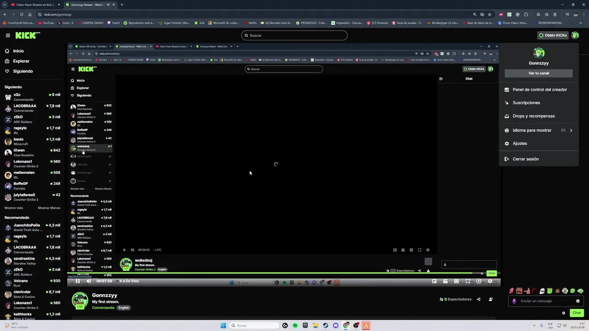The image size is (589, 331).
Task: Reload the page in Chrome
Action: [x=22, y=14]
